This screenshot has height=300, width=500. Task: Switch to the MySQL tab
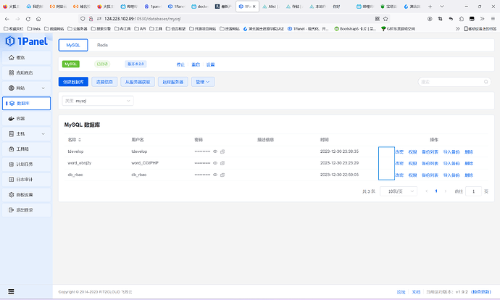73,45
